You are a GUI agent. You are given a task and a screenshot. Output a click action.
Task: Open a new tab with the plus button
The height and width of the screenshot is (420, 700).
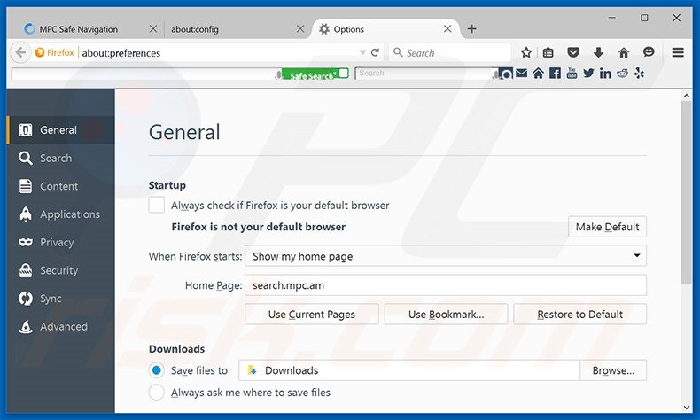tap(472, 29)
